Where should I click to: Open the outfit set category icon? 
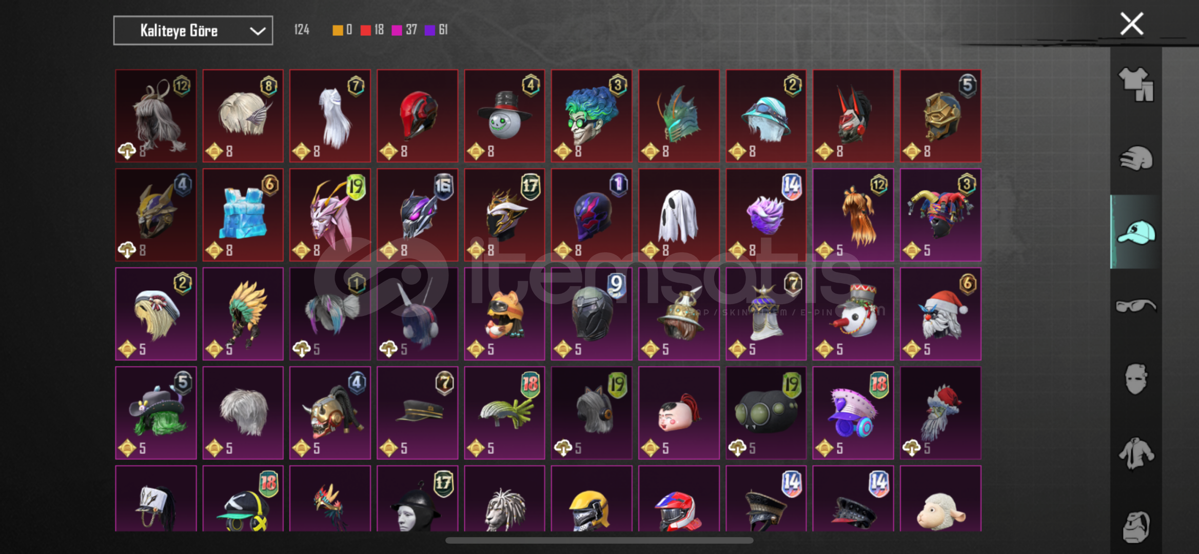[x=1136, y=85]
